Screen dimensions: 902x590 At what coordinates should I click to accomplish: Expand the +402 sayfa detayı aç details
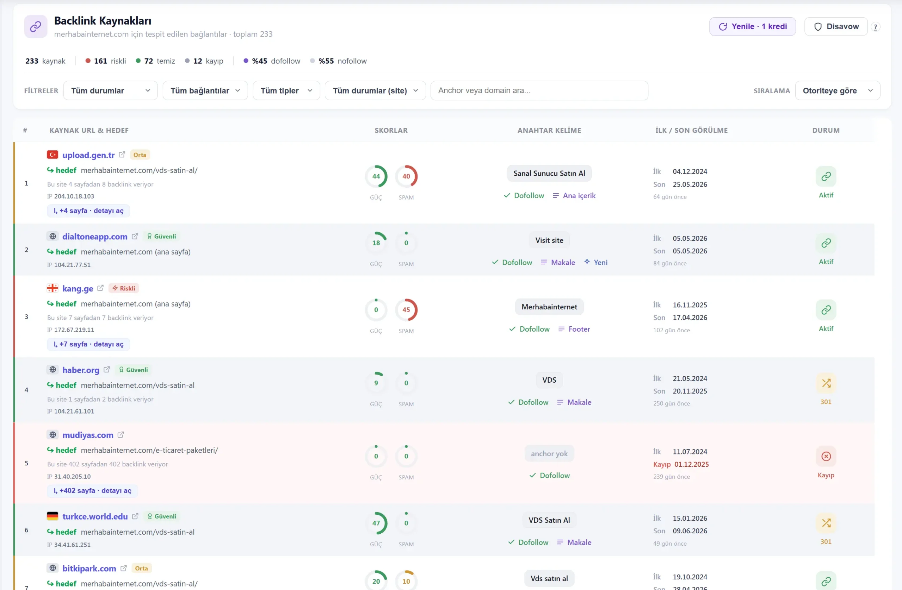click(x=92, y=491)
